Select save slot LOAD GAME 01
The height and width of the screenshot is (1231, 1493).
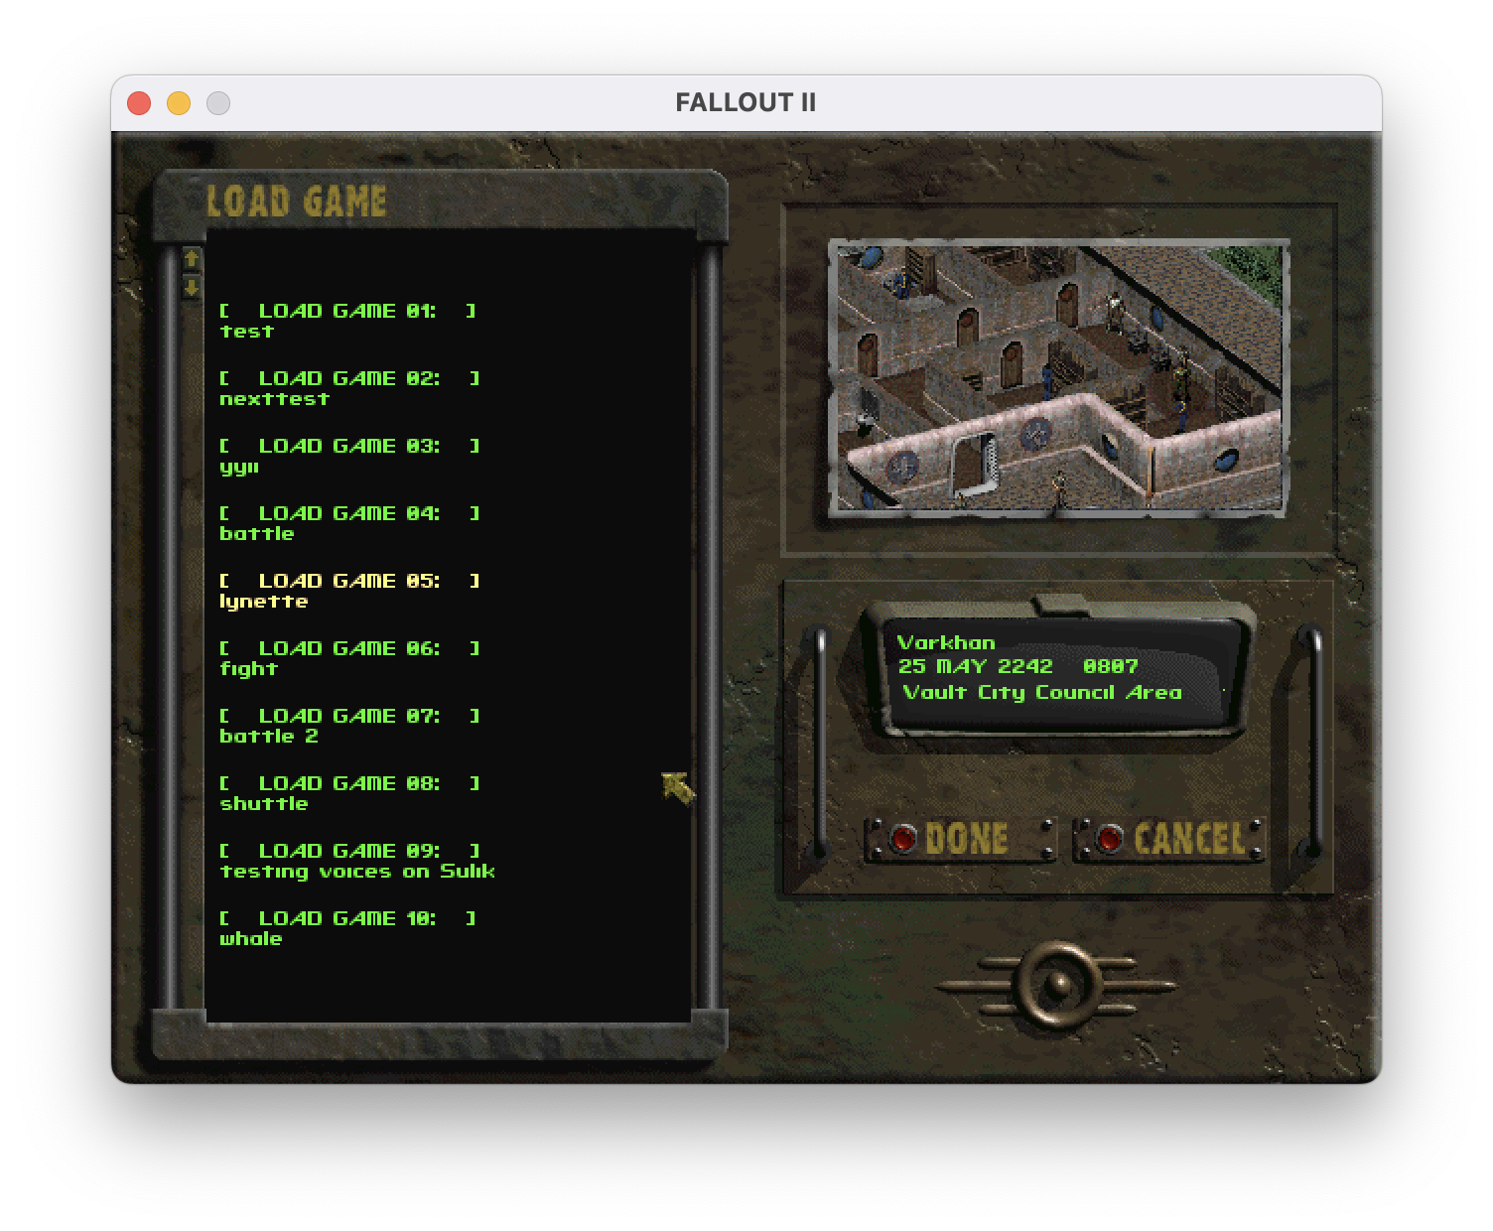coord(347,311)
